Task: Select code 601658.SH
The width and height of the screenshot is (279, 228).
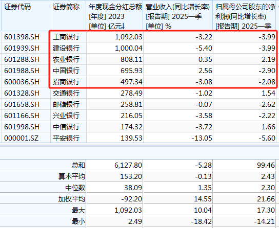Action: pos(22,104)
